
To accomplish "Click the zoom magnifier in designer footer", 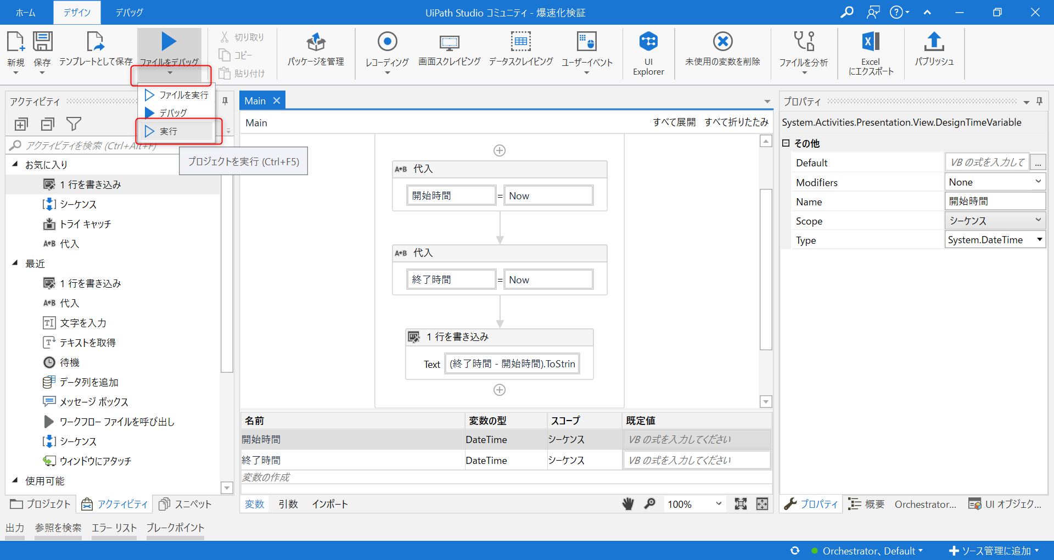I will (x=649, y=504).
